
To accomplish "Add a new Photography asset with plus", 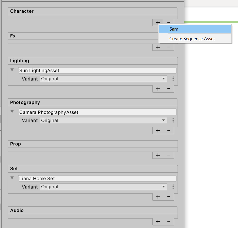I will point(158,130).
